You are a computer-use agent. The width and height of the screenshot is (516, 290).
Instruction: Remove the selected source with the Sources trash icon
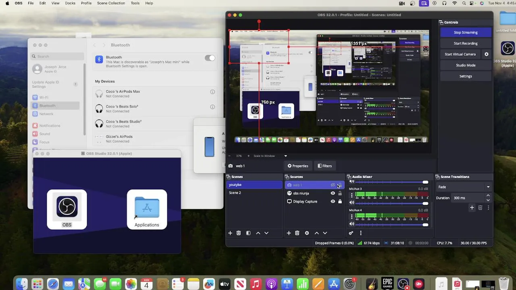tap(297, 233)
